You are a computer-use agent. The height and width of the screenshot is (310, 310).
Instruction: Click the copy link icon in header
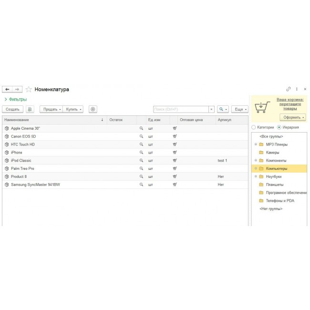click(x=288, y=89)
